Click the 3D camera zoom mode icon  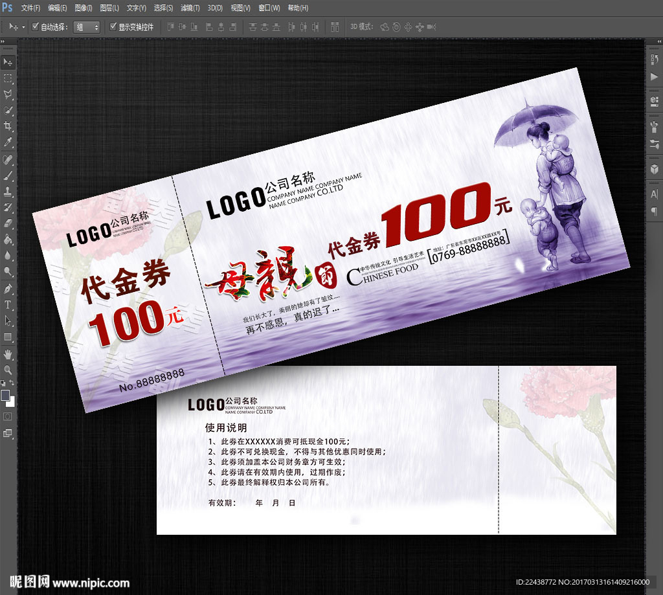[x=431, y=27]
